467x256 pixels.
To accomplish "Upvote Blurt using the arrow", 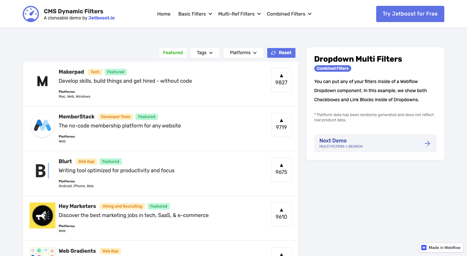I will click(281, 165).
